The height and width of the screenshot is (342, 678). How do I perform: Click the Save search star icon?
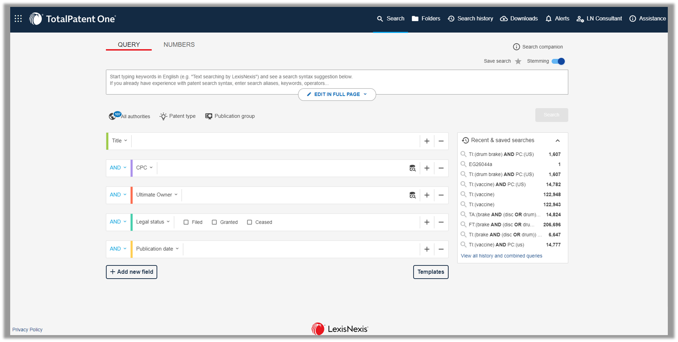518,61
